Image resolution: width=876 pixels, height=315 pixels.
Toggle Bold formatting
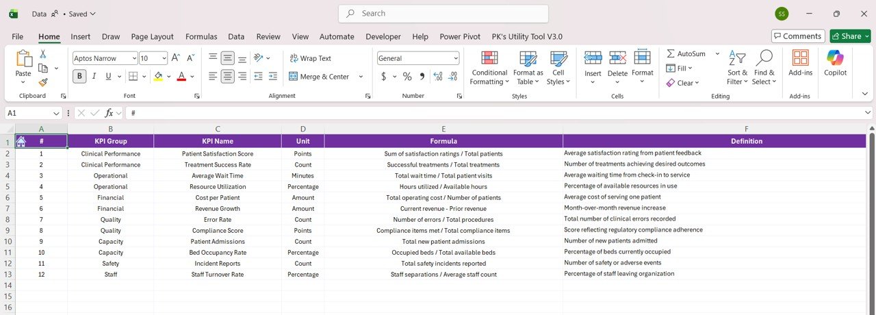click(x=79, y=77)
